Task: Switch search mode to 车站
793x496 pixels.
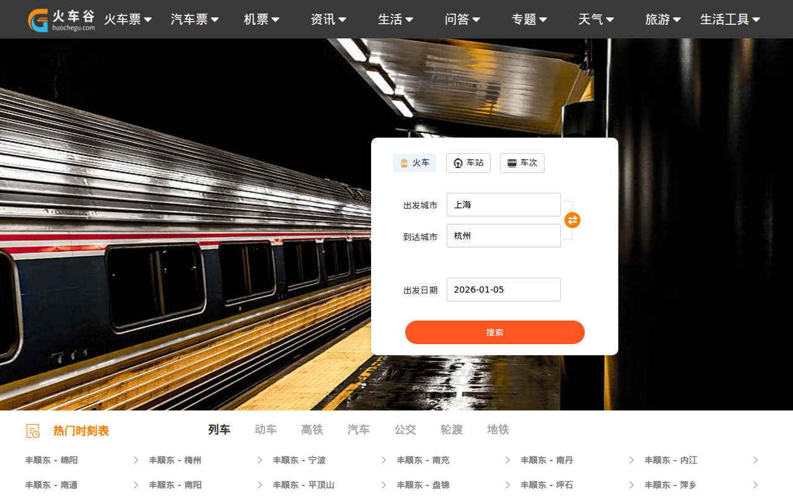Action: click(x=468, y=162)
